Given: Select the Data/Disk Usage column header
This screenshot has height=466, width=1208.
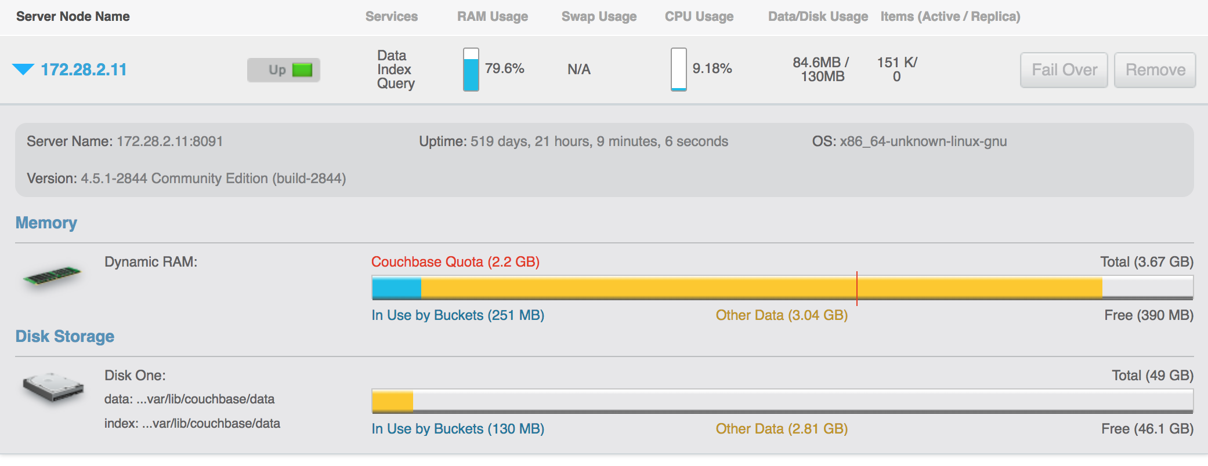Looking at the screenshot, I should coord(818,16).
